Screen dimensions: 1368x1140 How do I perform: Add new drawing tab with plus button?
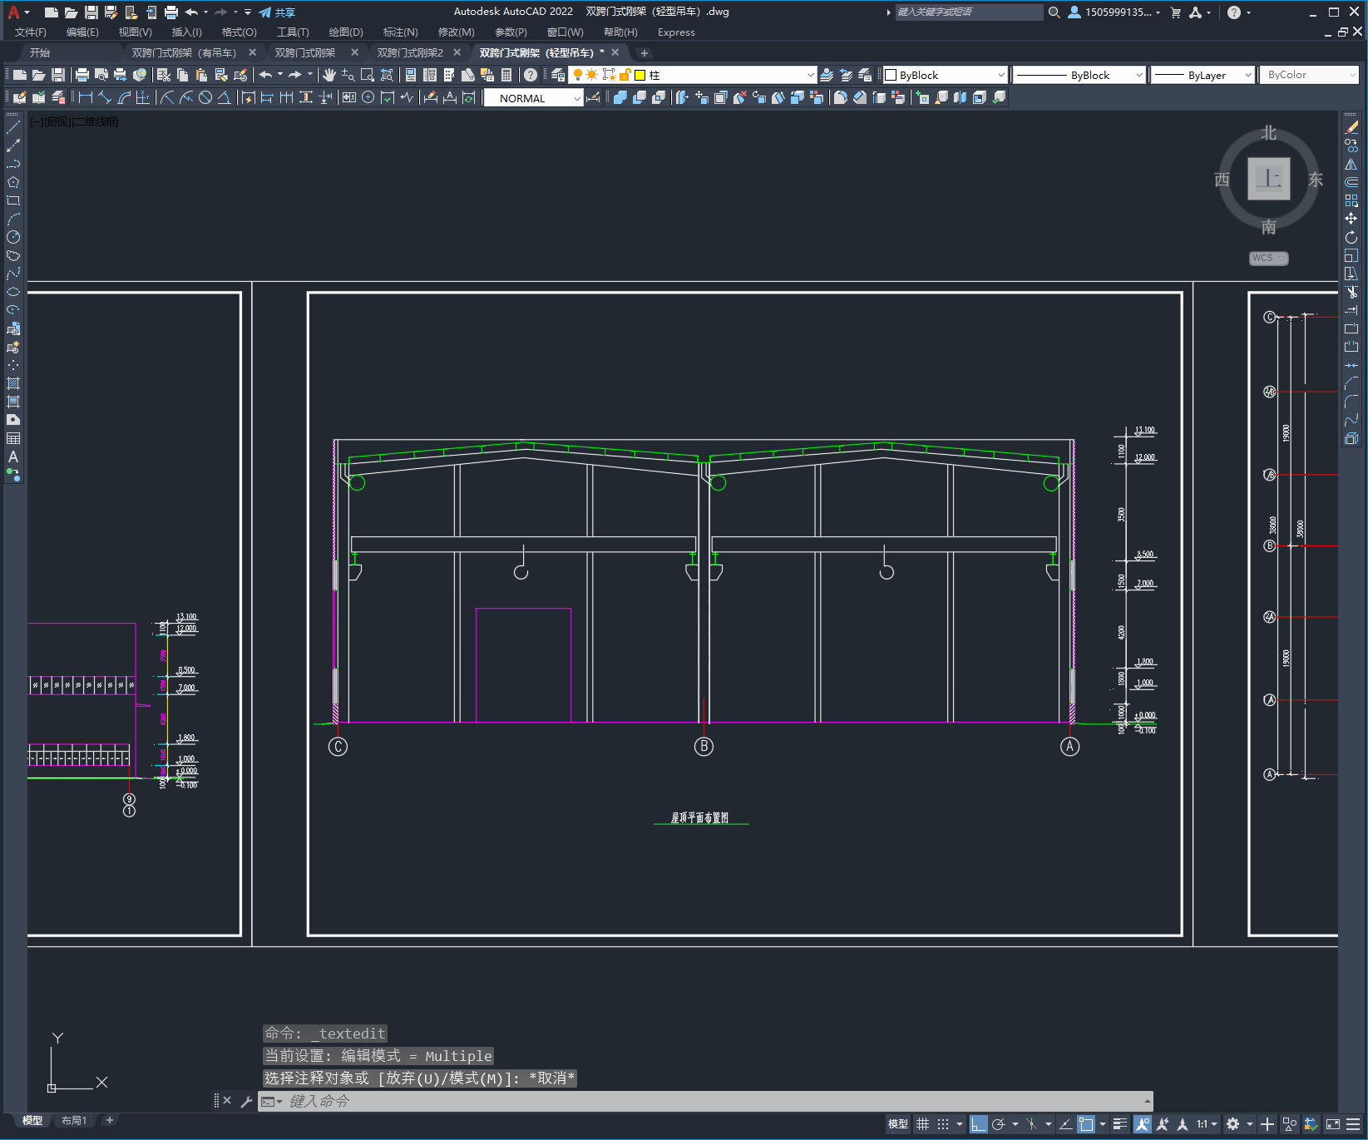[644, 53]
